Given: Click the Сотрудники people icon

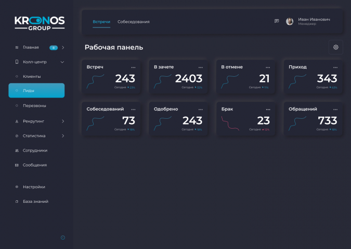Looking at the screenshot, I should [17, 150].
